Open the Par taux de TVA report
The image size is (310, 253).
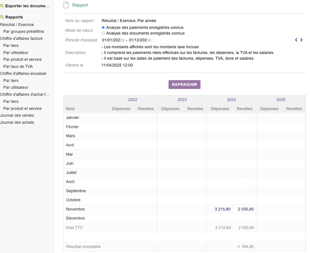(18, 66)
